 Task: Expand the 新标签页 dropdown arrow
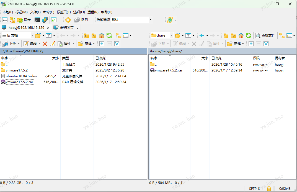coord(78,28)
